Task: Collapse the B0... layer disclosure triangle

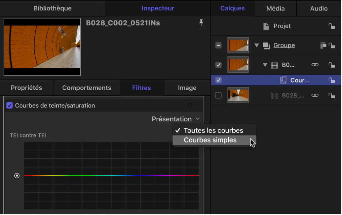Action: [265, 65]
